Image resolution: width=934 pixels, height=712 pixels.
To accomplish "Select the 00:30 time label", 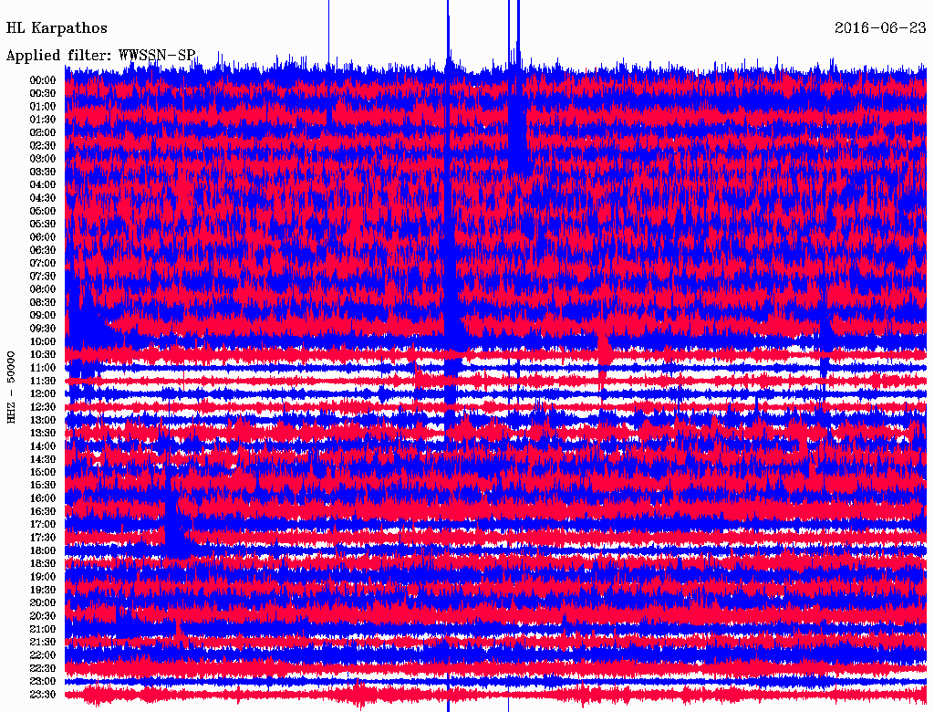I will [43, 93].
